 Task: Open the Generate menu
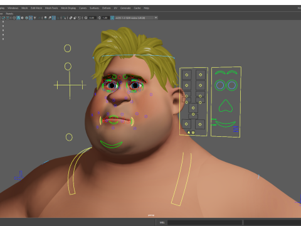click(x=125, y=8)
